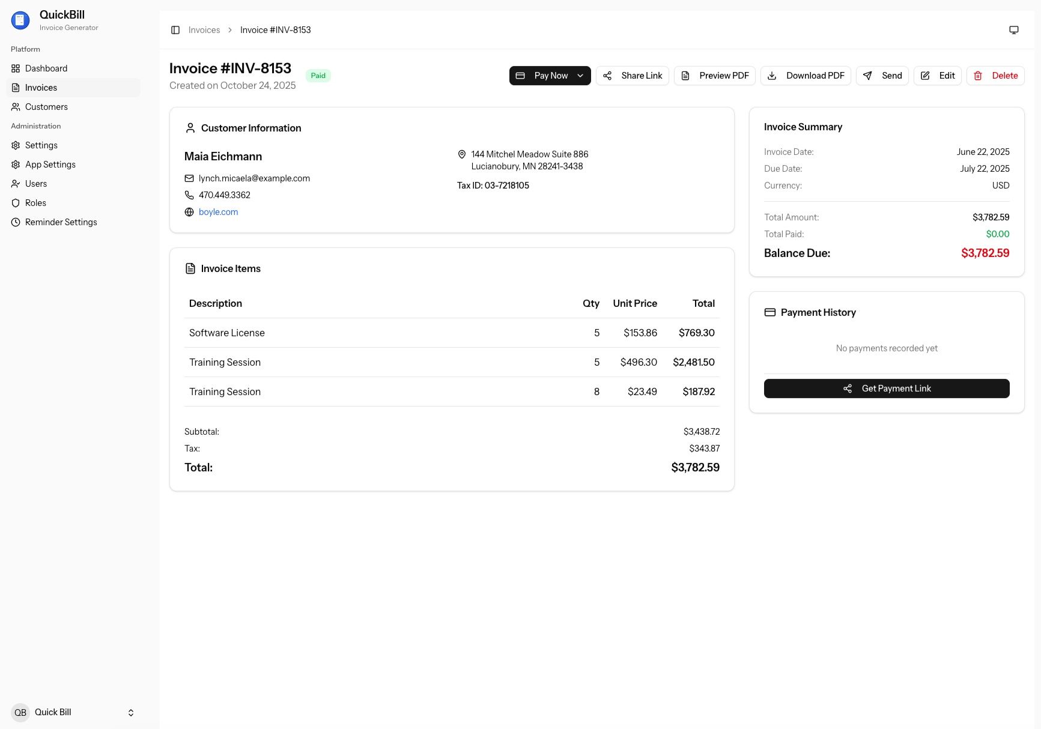Navigate to Roles page
The height and width of the screenshot is (729, 1041).
(35, 203)
